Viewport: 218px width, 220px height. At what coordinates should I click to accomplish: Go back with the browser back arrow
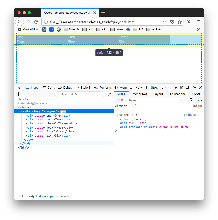[19, 22]
